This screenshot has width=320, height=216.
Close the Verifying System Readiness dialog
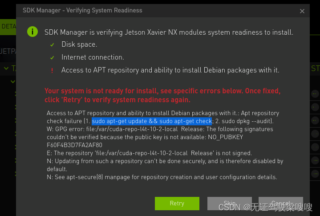click(x=302, y=11)
